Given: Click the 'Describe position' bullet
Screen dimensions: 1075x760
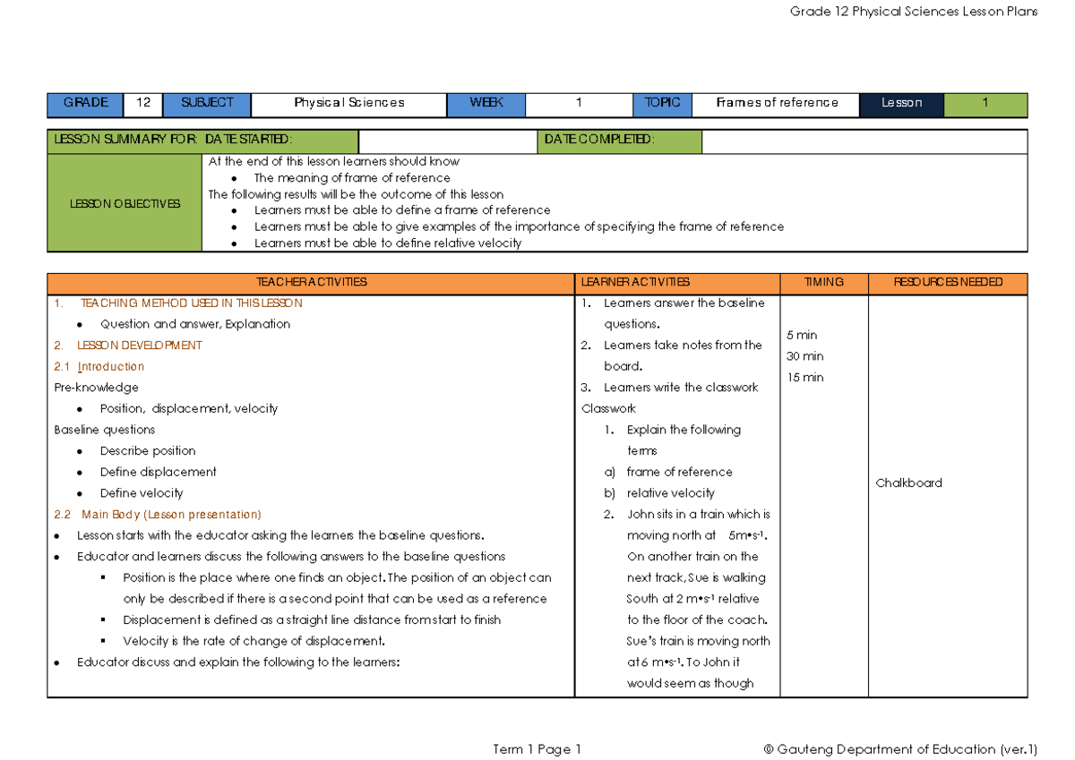Looking at the screenshot, I should 148,451.
